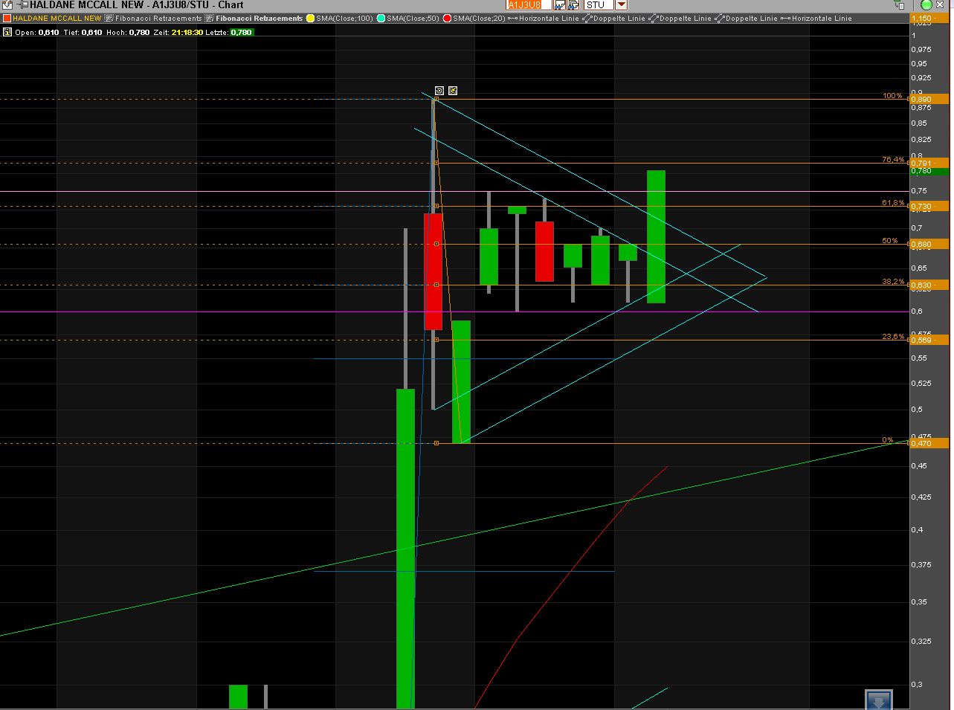This screenshot has height=710, width=954.
Task: Click the red square HALDANE MCCALL NEW legend icon
Action: click(x=7, y=19)
